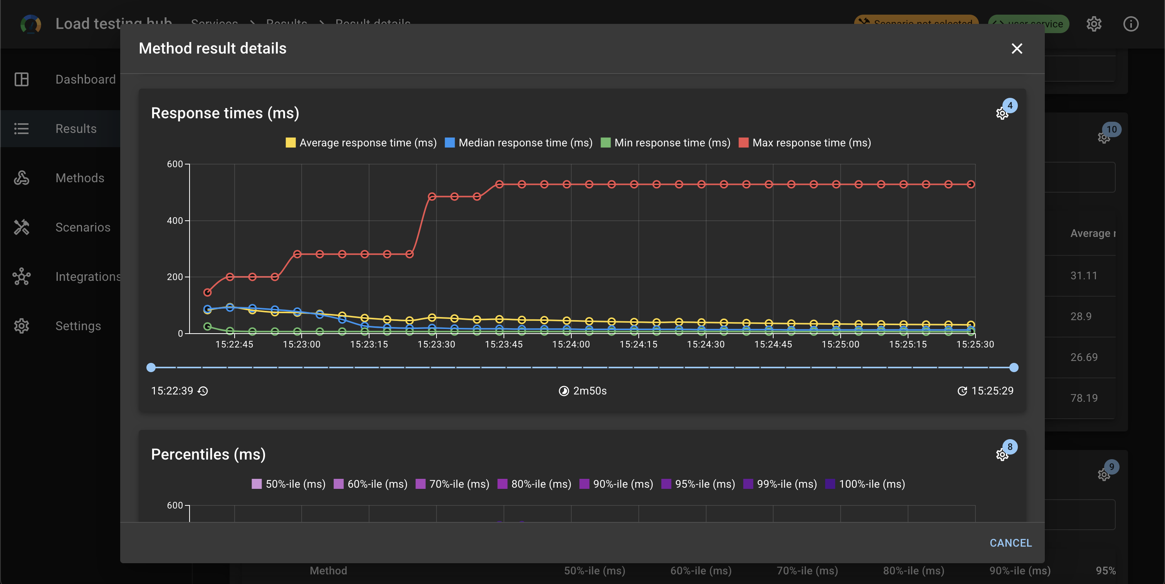The width and height of the screenshot is (1165, 584).
Task: Toggle the 95%-ile legend series
Action: 698,484
